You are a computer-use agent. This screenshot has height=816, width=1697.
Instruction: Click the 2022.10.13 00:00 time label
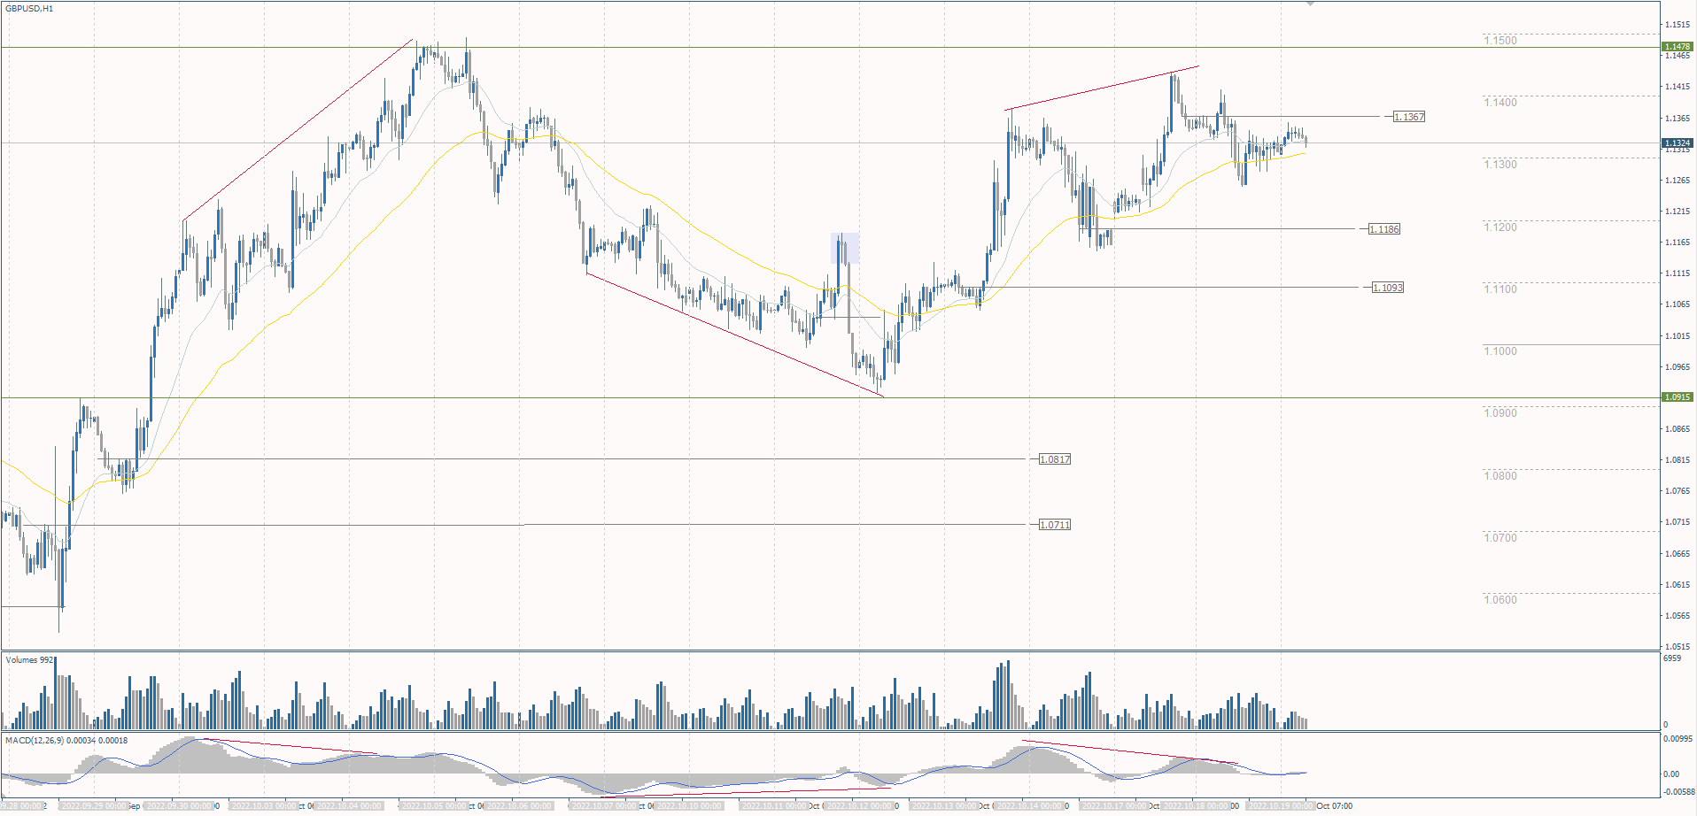(943, 806)
